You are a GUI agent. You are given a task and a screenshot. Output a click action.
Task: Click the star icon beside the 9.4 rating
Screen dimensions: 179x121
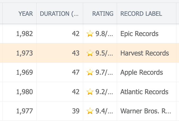[x=90, y=111]
